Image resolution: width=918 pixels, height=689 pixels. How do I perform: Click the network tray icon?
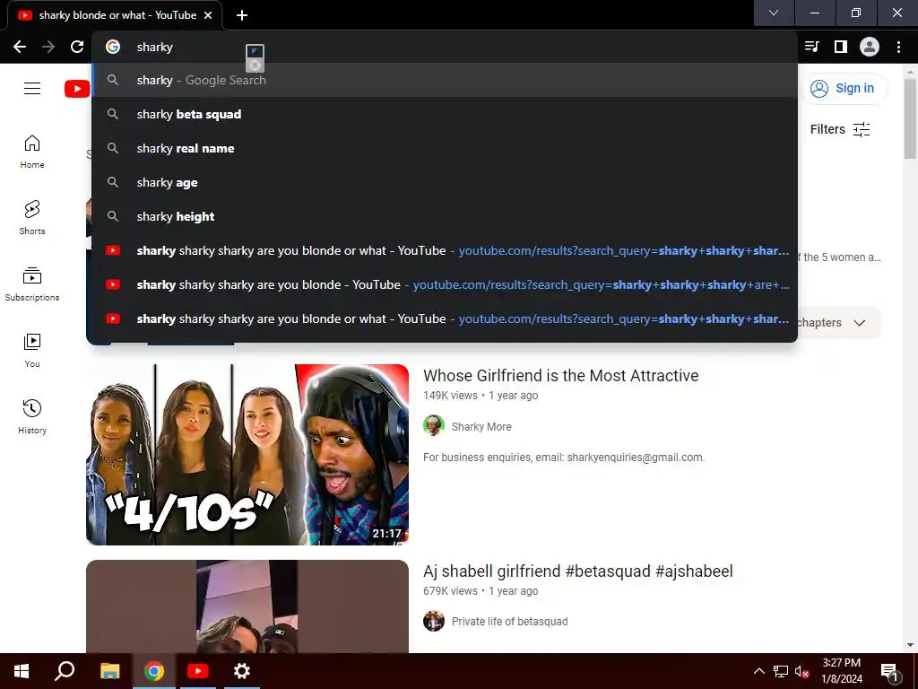point(781,671)
